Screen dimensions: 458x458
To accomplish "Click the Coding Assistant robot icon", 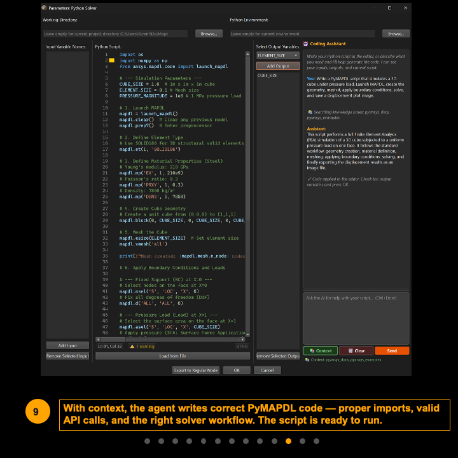I will (305, 44).
